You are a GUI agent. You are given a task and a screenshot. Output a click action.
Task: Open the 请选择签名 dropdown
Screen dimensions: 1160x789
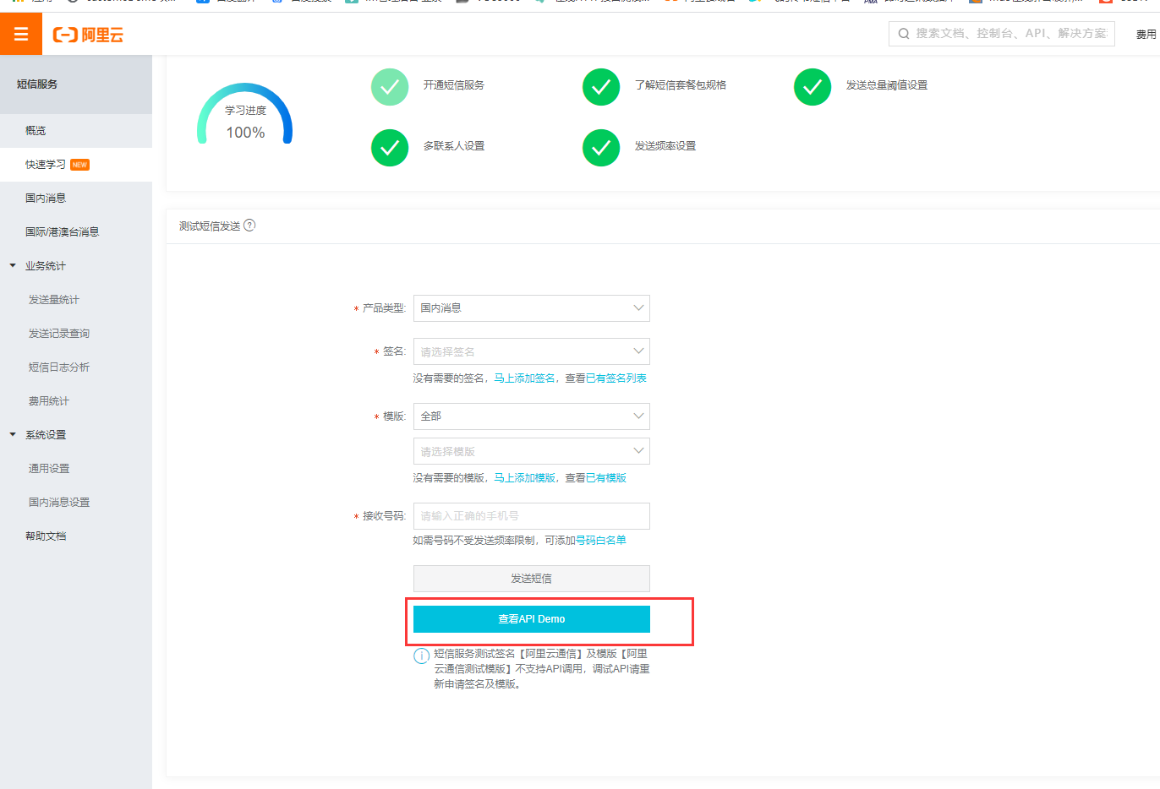(x=531, y=351)
